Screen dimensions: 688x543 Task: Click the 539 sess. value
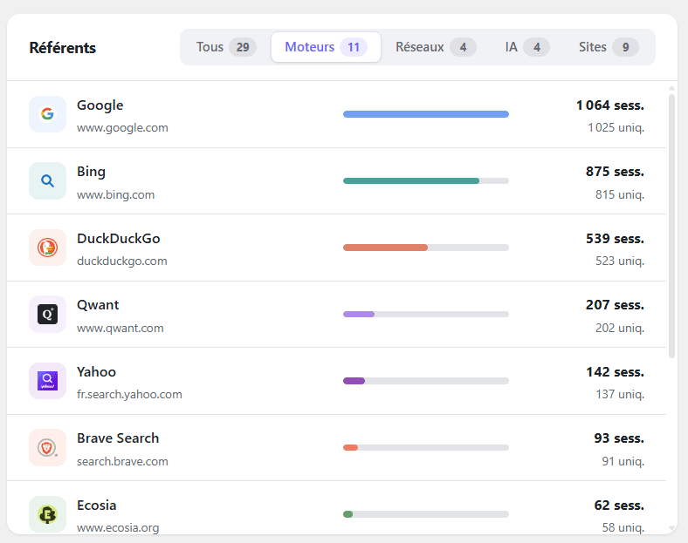tap(615, 239)
